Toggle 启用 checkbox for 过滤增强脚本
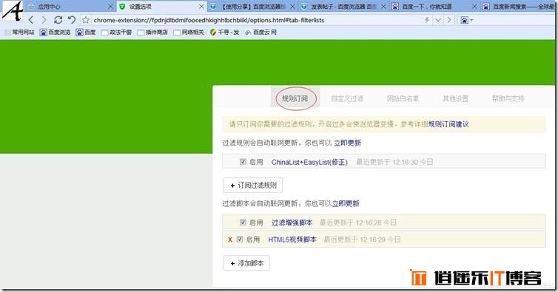This screenshot has height=292, width=558. click(x=243, y=223)
